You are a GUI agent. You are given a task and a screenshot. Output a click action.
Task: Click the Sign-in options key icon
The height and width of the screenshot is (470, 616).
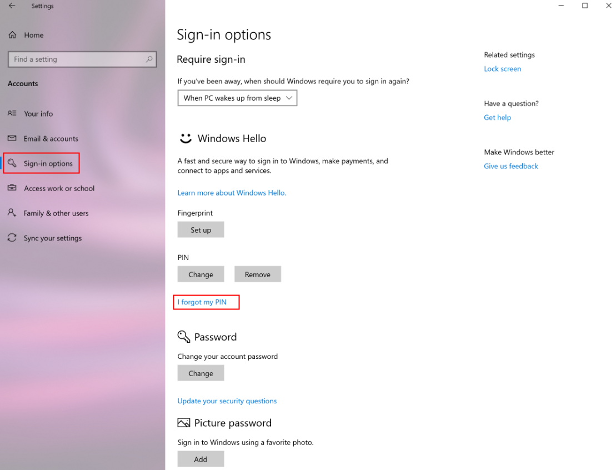[x=12, y=163]
